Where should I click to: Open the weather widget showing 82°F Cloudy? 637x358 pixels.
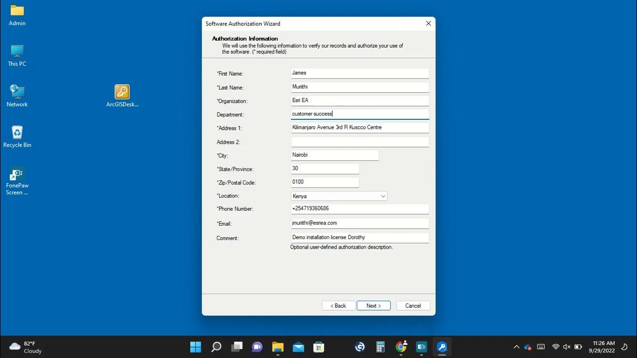pyautogui.click(x=26, y=347)
